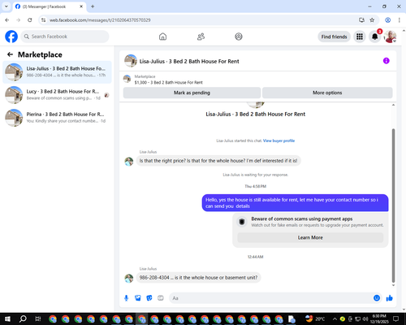Click the blue message about house availability
Image resolution: width=406 pixels, height=325 pixels.
[x=295, y=203]
